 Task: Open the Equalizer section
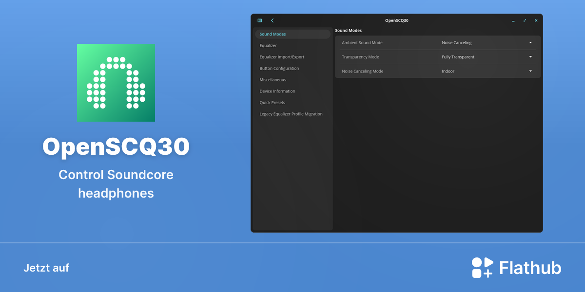(x=292, y=46)
